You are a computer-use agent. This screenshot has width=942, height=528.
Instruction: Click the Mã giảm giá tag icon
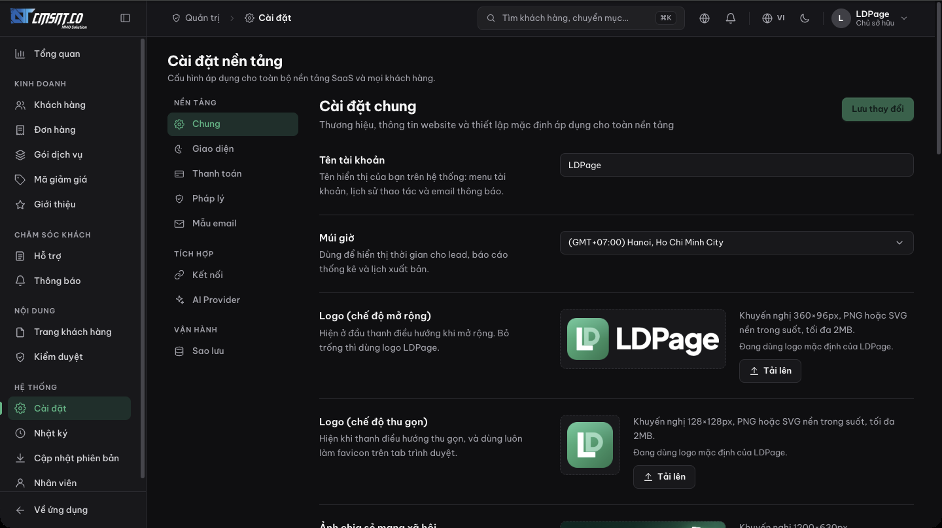click(20, 180)
